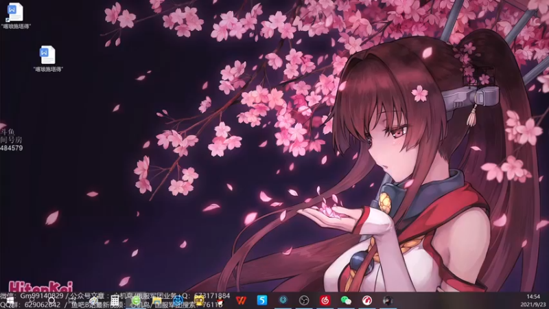Viewport: 549px width, 309px height.
Task: Click the date 2021/9/23 in tray
Action: tap(533, 304)
